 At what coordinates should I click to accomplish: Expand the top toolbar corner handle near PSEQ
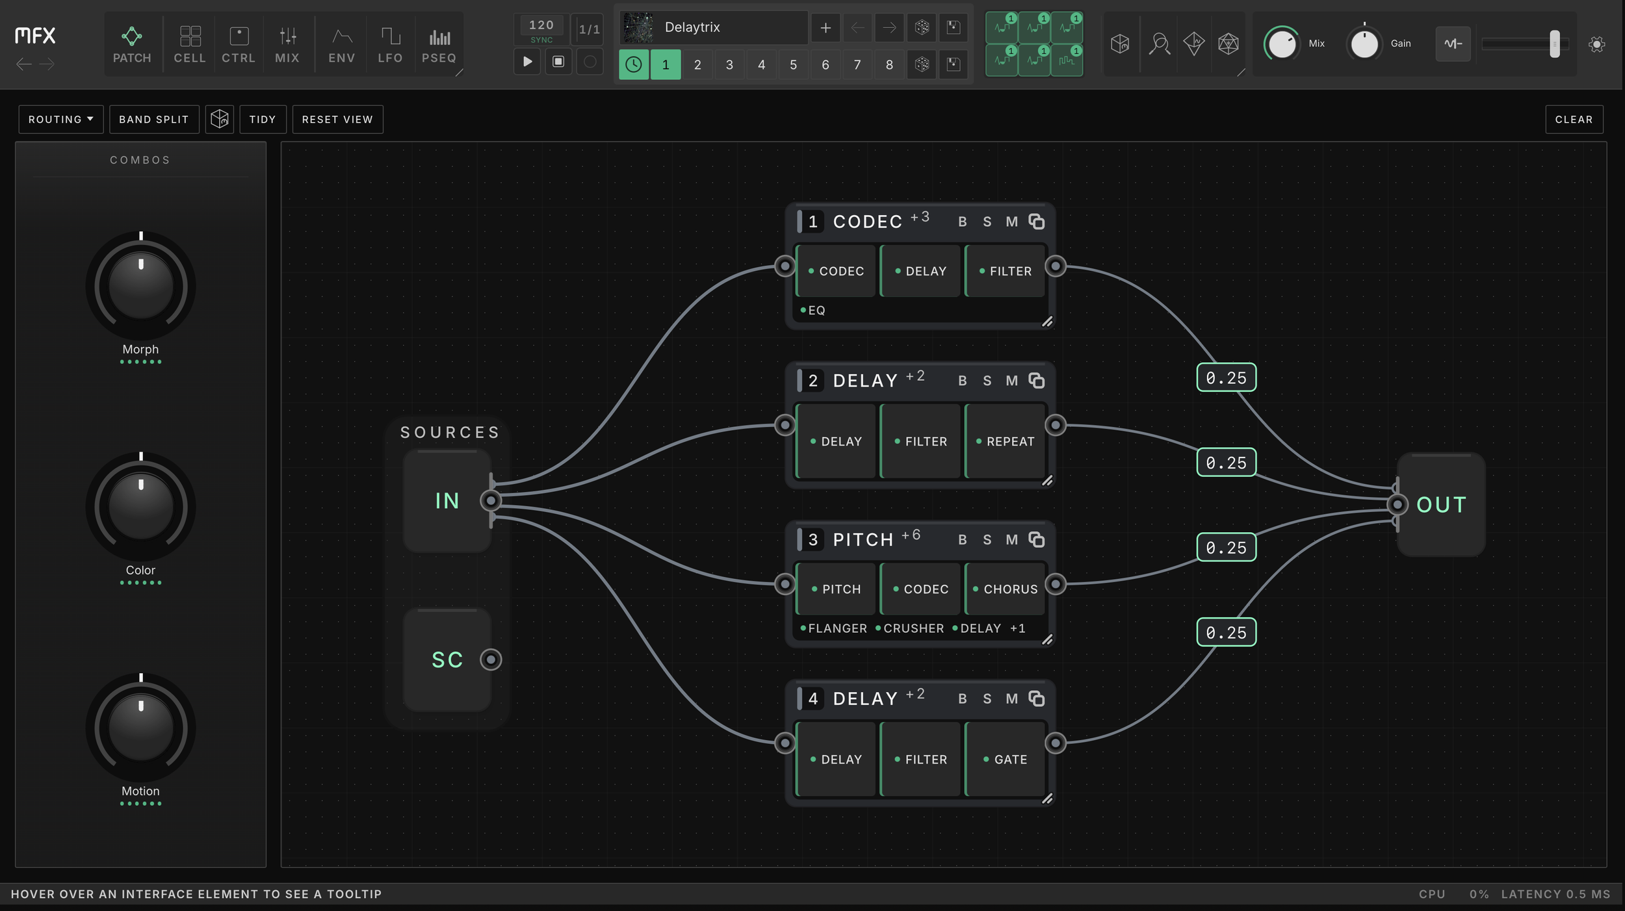click(460, 73)
